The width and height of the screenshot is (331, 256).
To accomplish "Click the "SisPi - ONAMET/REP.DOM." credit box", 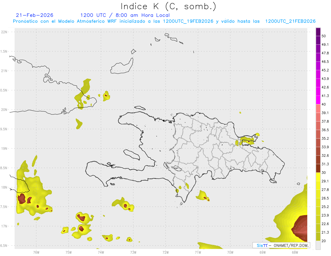I will point(281,245).
